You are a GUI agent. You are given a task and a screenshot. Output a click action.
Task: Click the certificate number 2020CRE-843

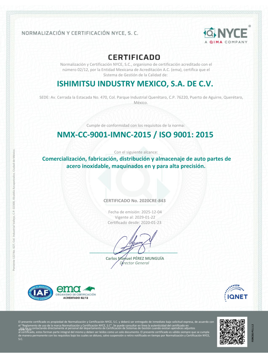[x=134, y=201]
